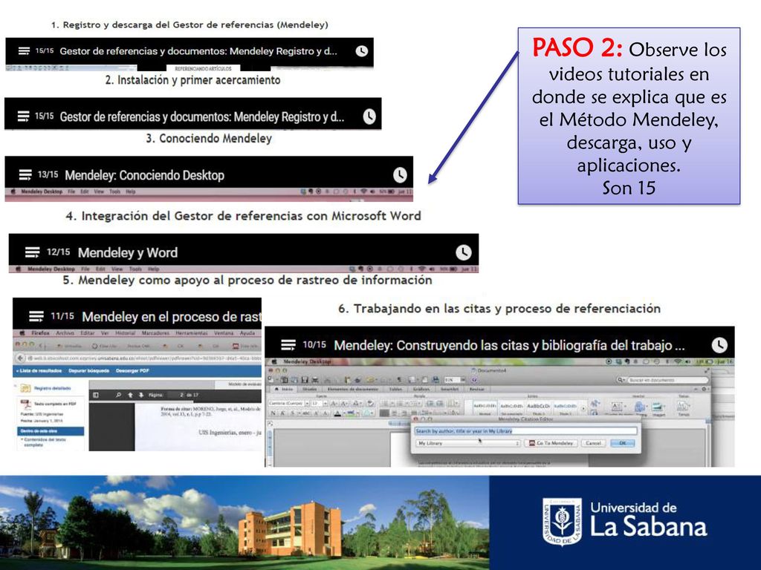Select Word 'Inicio' ribbon tab
Image resolution: width=761 pixels, height=570 pixels.
tap(285, 389)
